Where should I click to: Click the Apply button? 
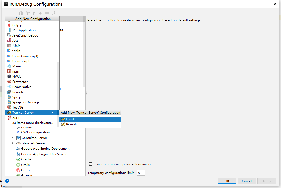(x=267, y=181)
